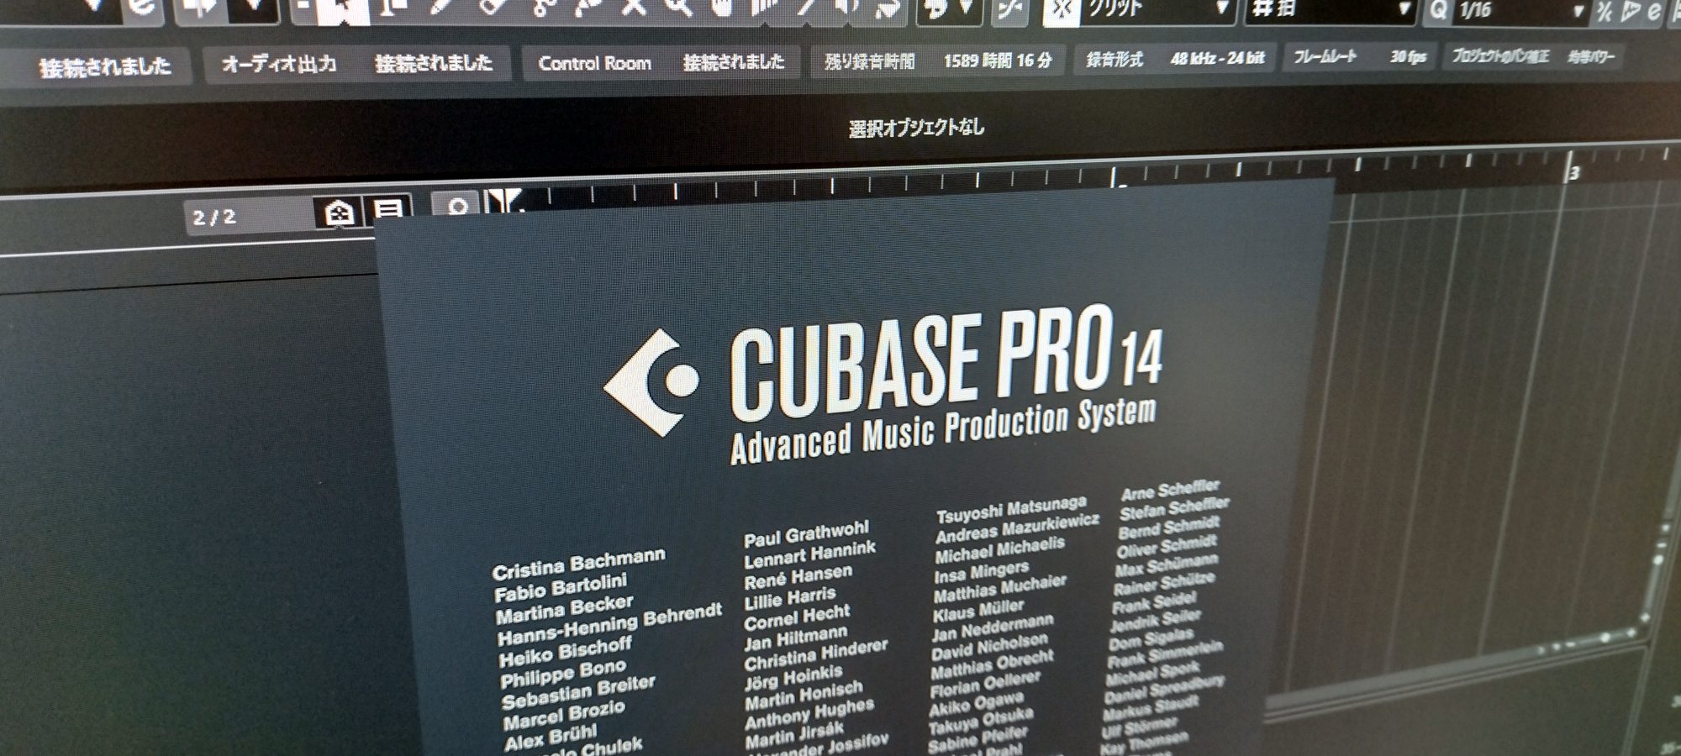Viewport: 1681px width, 756px height.
Task: Select the Range Selection tool
Action: tap(392, 8)
